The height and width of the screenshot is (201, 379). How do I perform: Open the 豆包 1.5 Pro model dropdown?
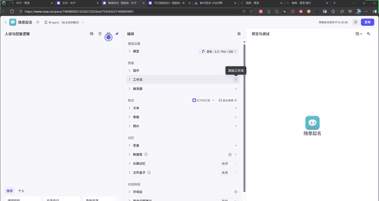(219, 52)
